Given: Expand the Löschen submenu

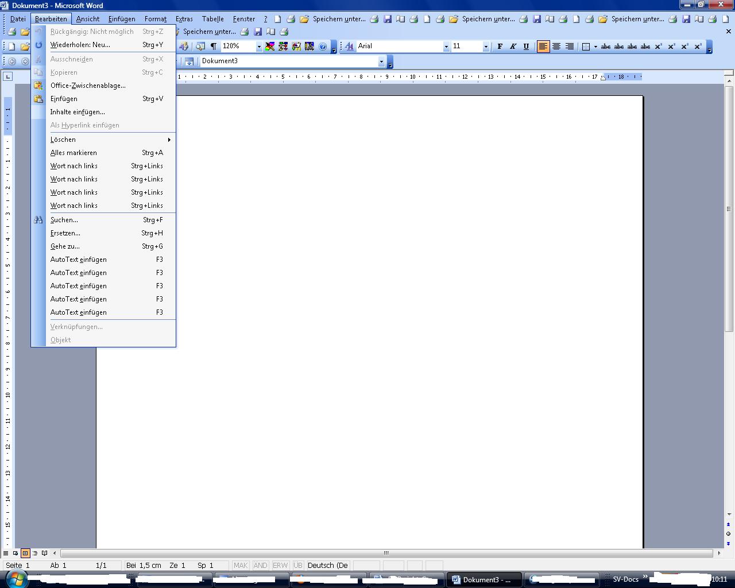Looking at the screenshot, I should (x=103, y=140).
